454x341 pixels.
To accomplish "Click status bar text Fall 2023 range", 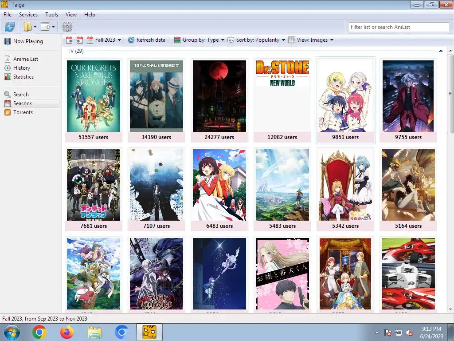I will point(45,318).
